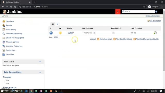Viewport: 165px width, 93px height.
Task: Open Atom feed for all link
Action: coord(106,39)
